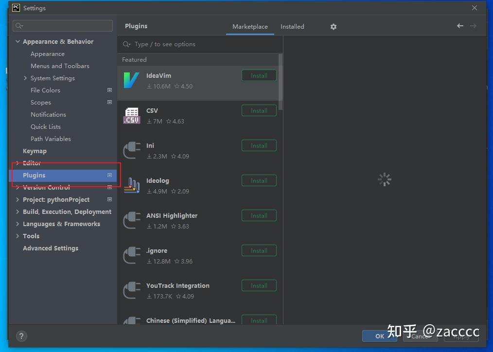The height and width of the screenshot is (352, 493).
Task: Collapse the Appearance & Behavior section
Action: (x=18, y=41)
